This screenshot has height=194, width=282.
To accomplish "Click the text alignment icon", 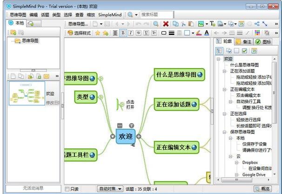I will click(115, 33).
